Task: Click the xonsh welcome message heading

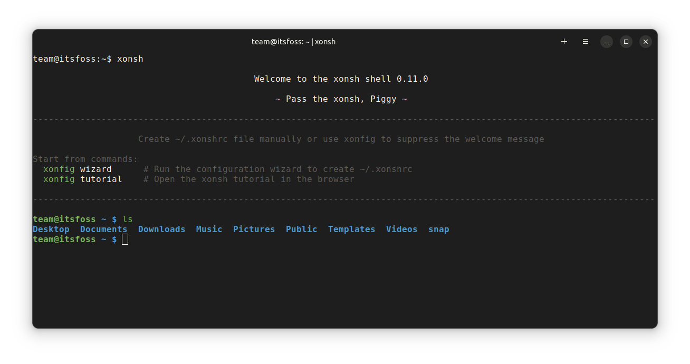Action: click(341, 78)
